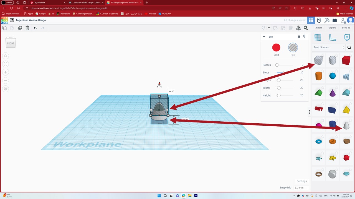The image size is (355, 199).
Task: Click the Radius value 0
Action: pyautogui.click(x=302, y=65)
